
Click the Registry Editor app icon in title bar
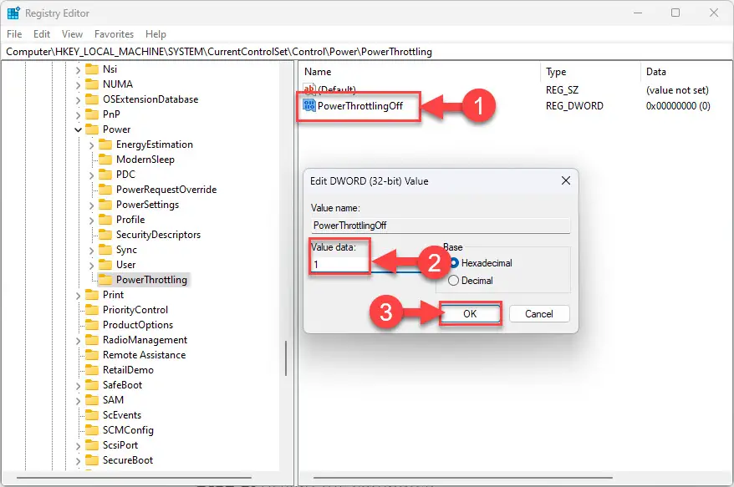click(13, 13)
